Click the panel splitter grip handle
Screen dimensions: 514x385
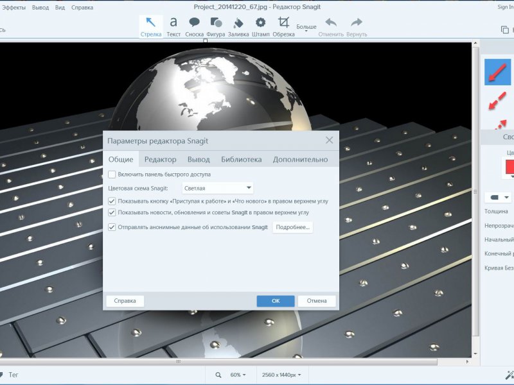point(475,192)
